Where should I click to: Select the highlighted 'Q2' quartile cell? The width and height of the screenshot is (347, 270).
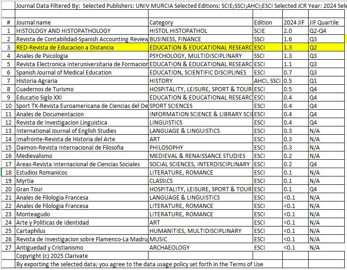(327, 47)
